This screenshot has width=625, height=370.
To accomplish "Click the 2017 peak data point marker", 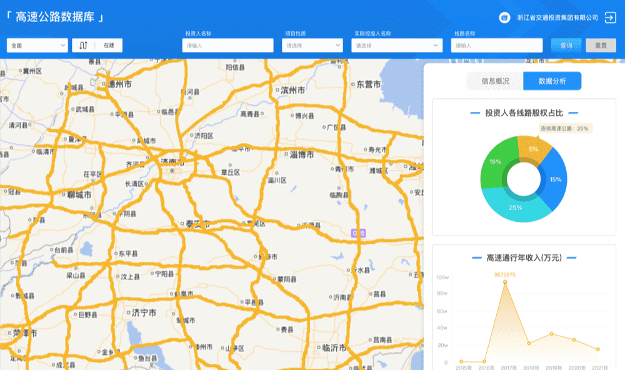I will point(505,282).
